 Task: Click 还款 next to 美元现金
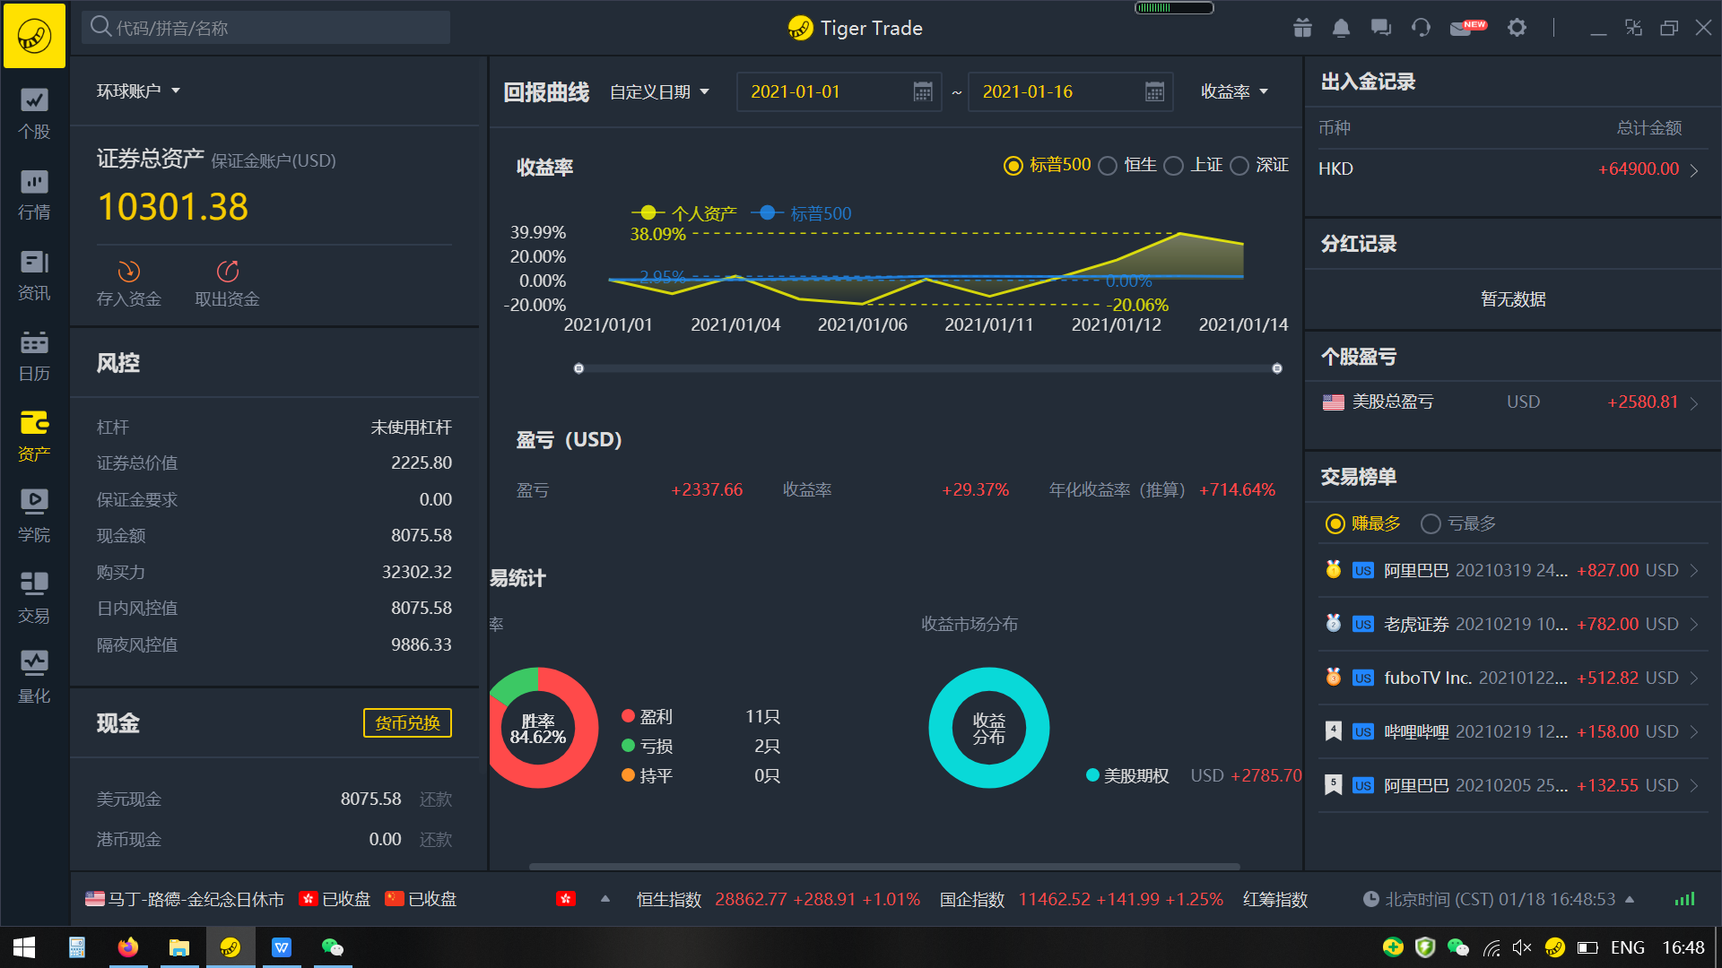pyautogui.click(x=436, y=799)
